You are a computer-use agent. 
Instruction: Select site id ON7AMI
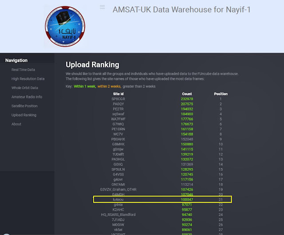tap(118, 184)
